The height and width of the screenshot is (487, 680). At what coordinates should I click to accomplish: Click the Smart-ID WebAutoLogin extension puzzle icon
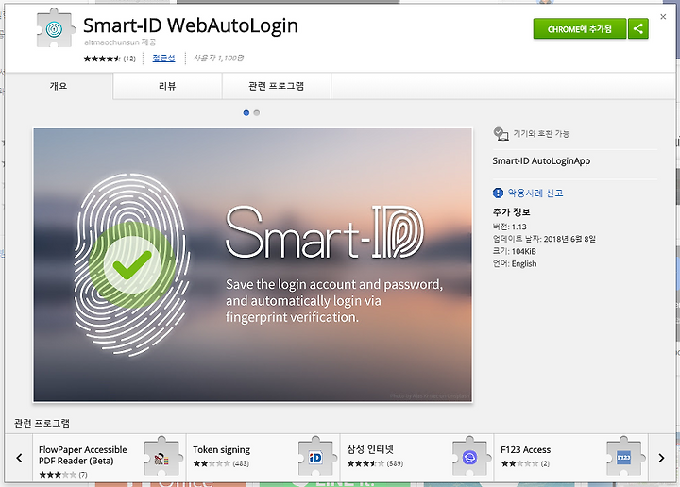tap(54, 28)
